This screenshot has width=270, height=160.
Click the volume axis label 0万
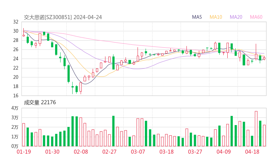(x=15, y=146)
